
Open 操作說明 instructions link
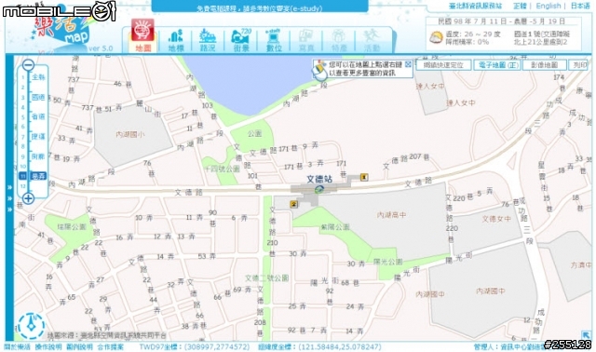(x=48, y=347)
